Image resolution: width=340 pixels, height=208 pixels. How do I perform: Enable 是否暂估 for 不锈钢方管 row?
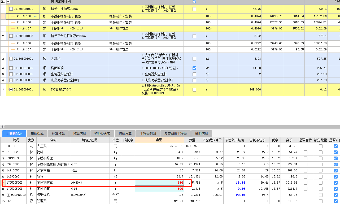pyautogui.click(x=306, y=183)
